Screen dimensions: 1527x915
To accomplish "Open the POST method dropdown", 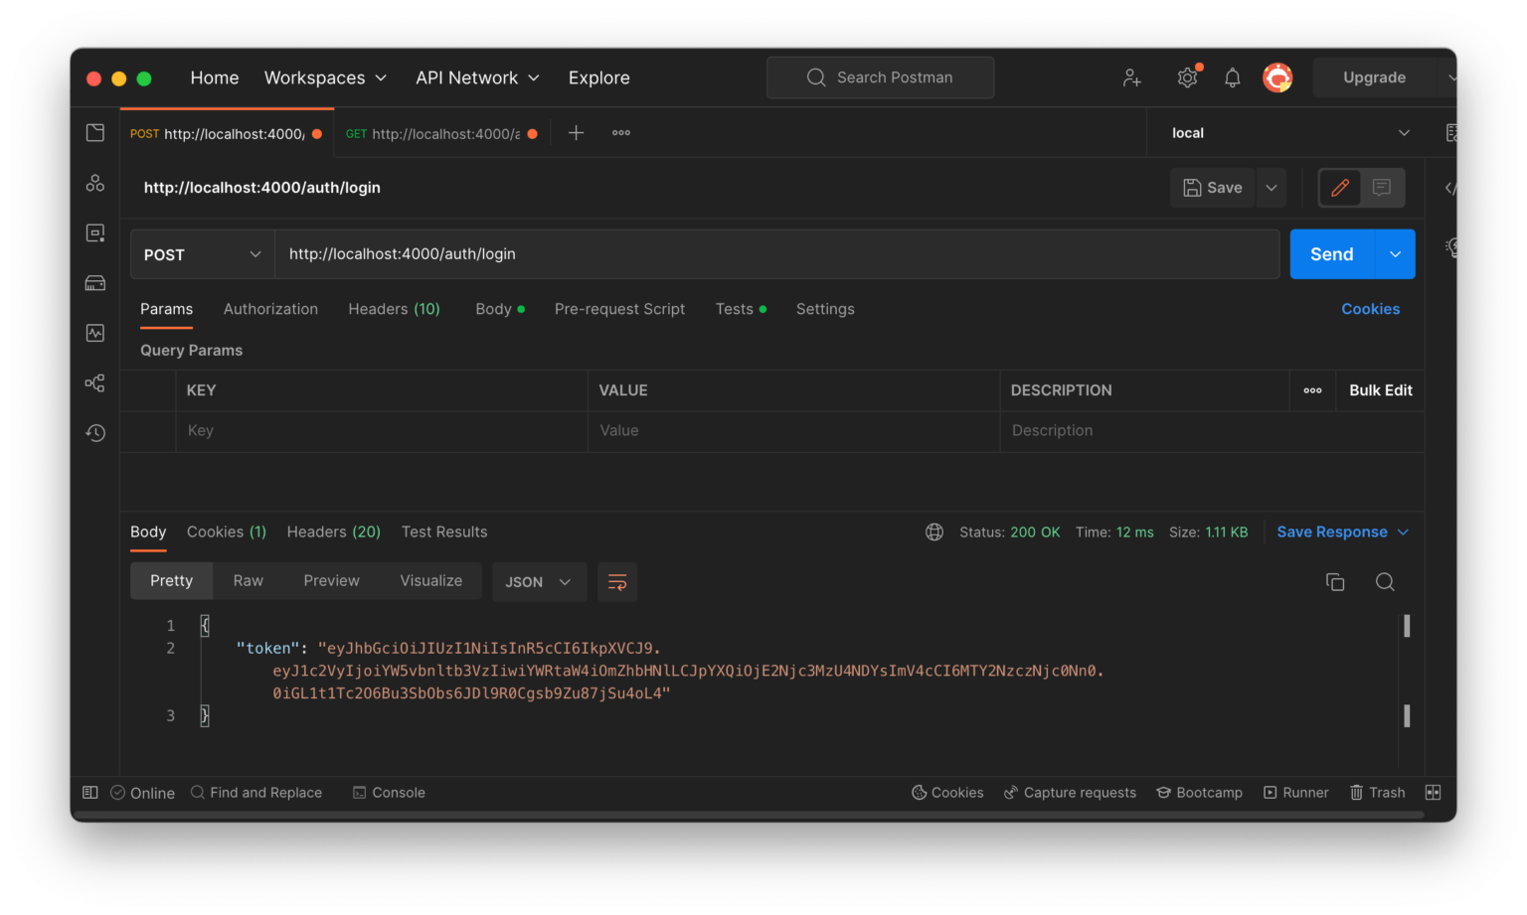I will coord(202,253).
